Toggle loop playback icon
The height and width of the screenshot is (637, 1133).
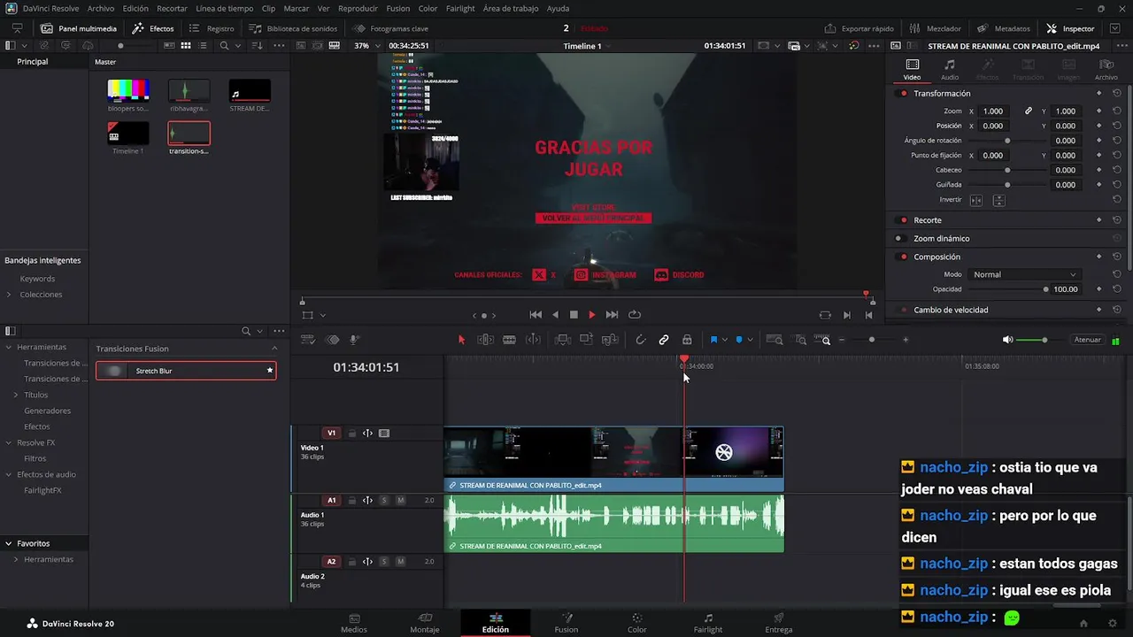tap(635, 315)
